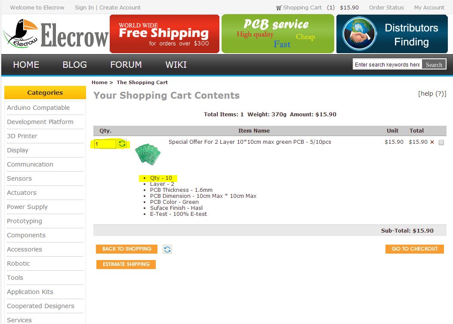Image resolution: width=453 pixels, height=324 pixels.
Task: Open the Distributors Finding handshake banner
Action: (x=392, y=34)
